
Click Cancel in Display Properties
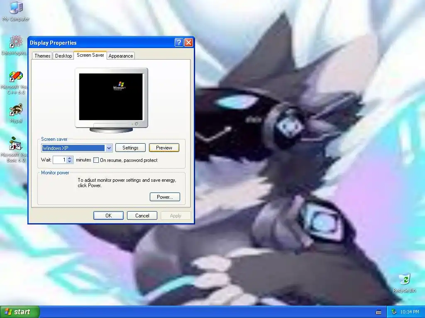point(142,215)
